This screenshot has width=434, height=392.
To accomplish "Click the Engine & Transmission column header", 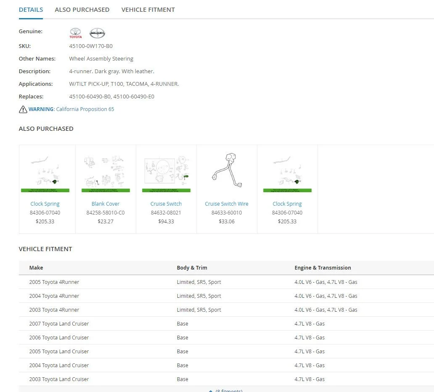I will click(323, 268).
